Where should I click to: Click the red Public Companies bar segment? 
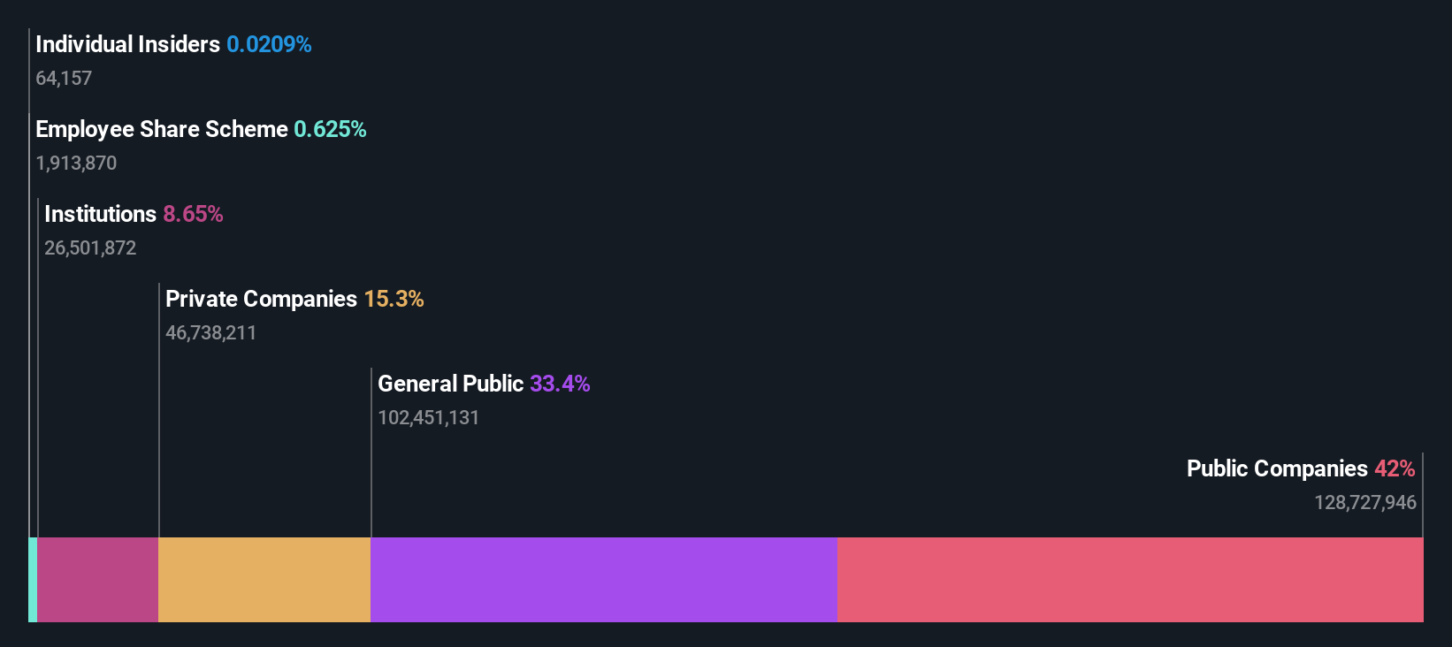(x=1130, y=580)
